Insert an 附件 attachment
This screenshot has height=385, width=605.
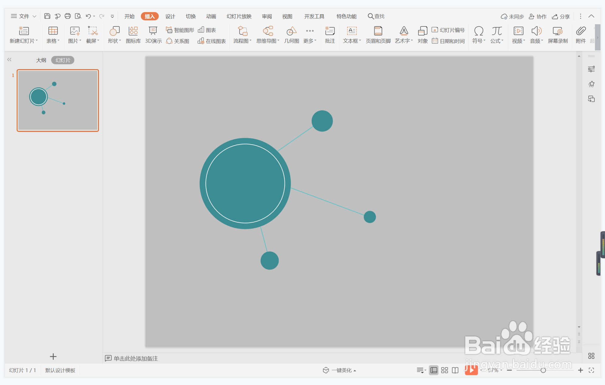coord(580,35)
